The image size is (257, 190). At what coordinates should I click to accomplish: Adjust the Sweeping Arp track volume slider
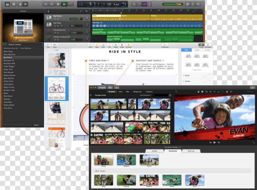click(x=76, y=33)
